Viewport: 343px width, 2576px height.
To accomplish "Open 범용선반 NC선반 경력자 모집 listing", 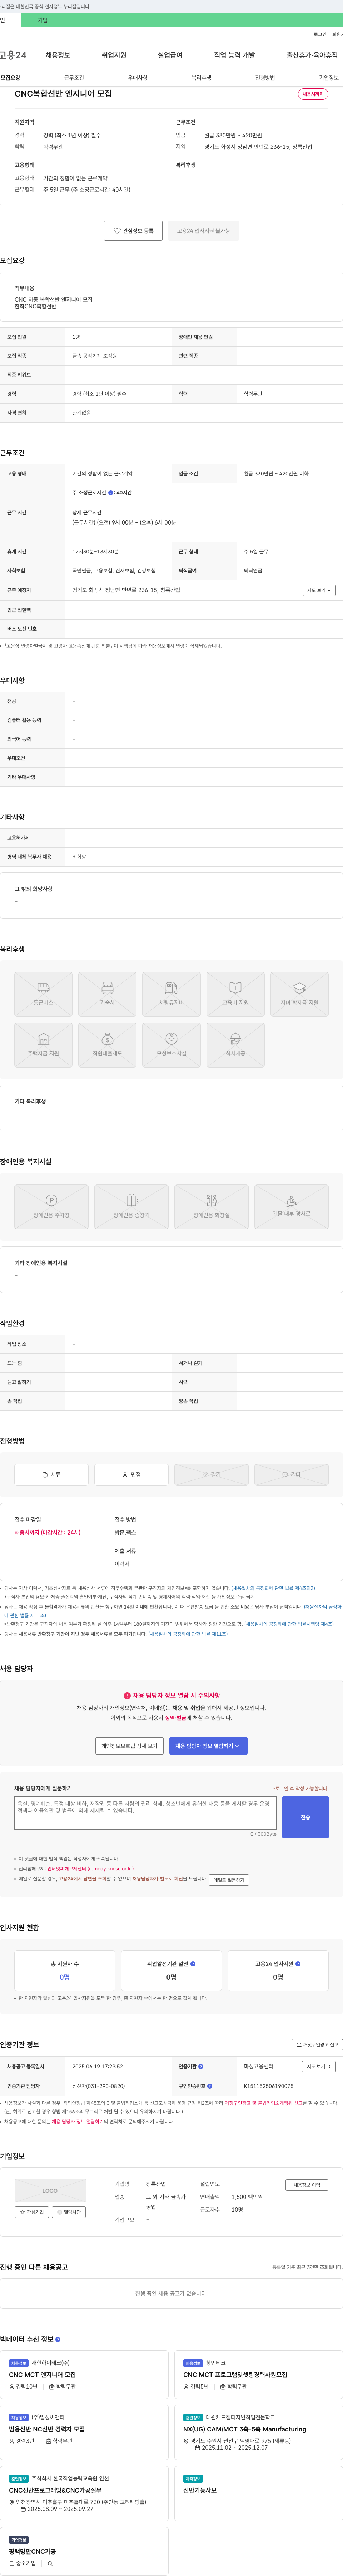I will (x=47, y=2429).
